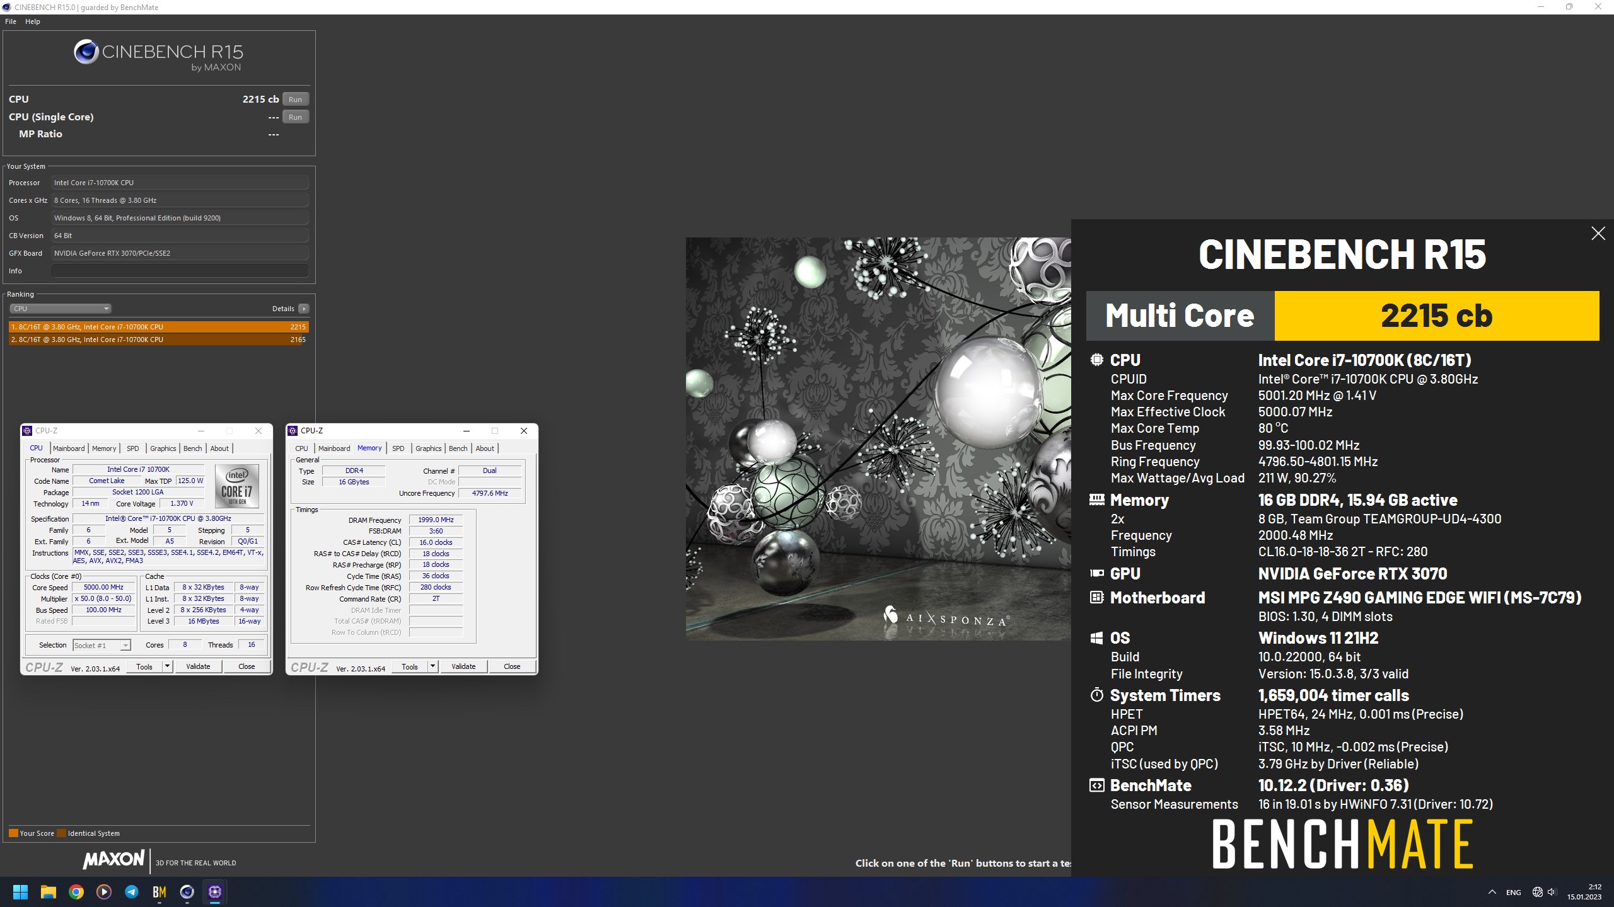Open SPD tab in left CPU-Z window
The width and height of the screenshot is (1614, 907).
coord(132,448)
